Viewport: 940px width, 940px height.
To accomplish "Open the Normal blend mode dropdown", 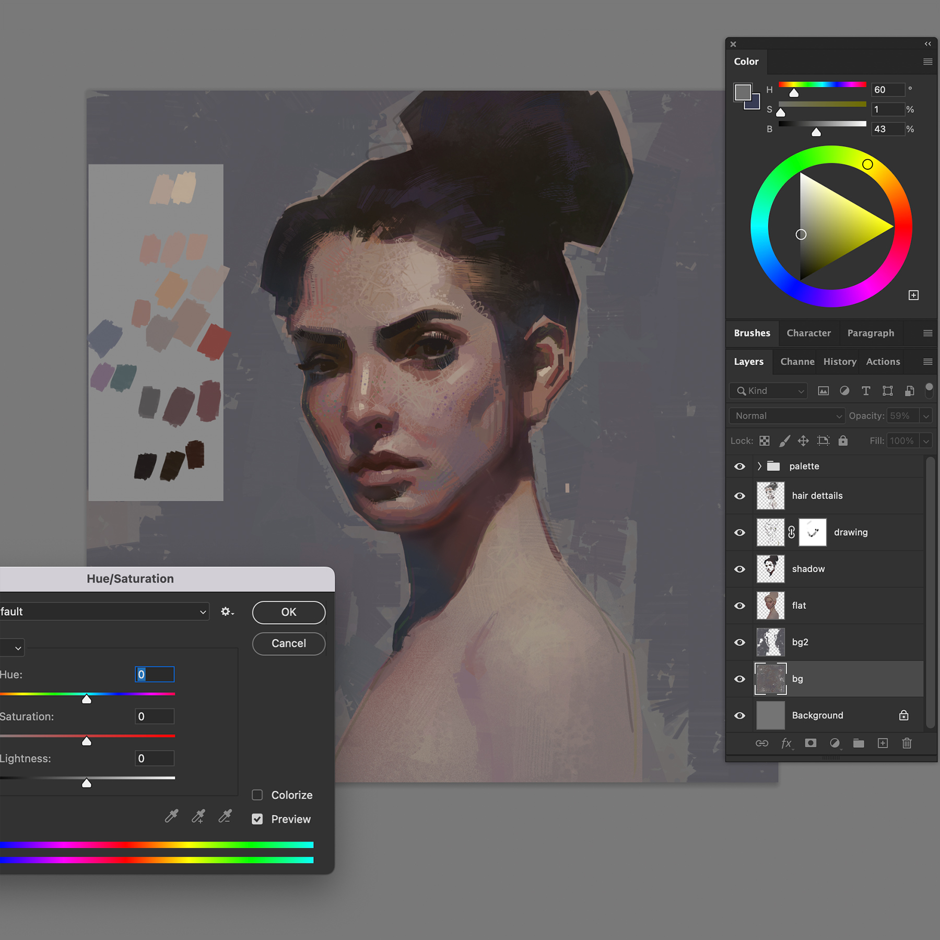I will 786,416.
